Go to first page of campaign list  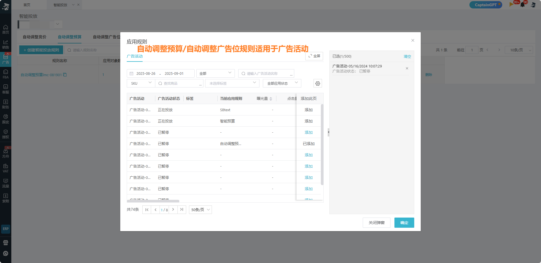[x=147, y=210]
